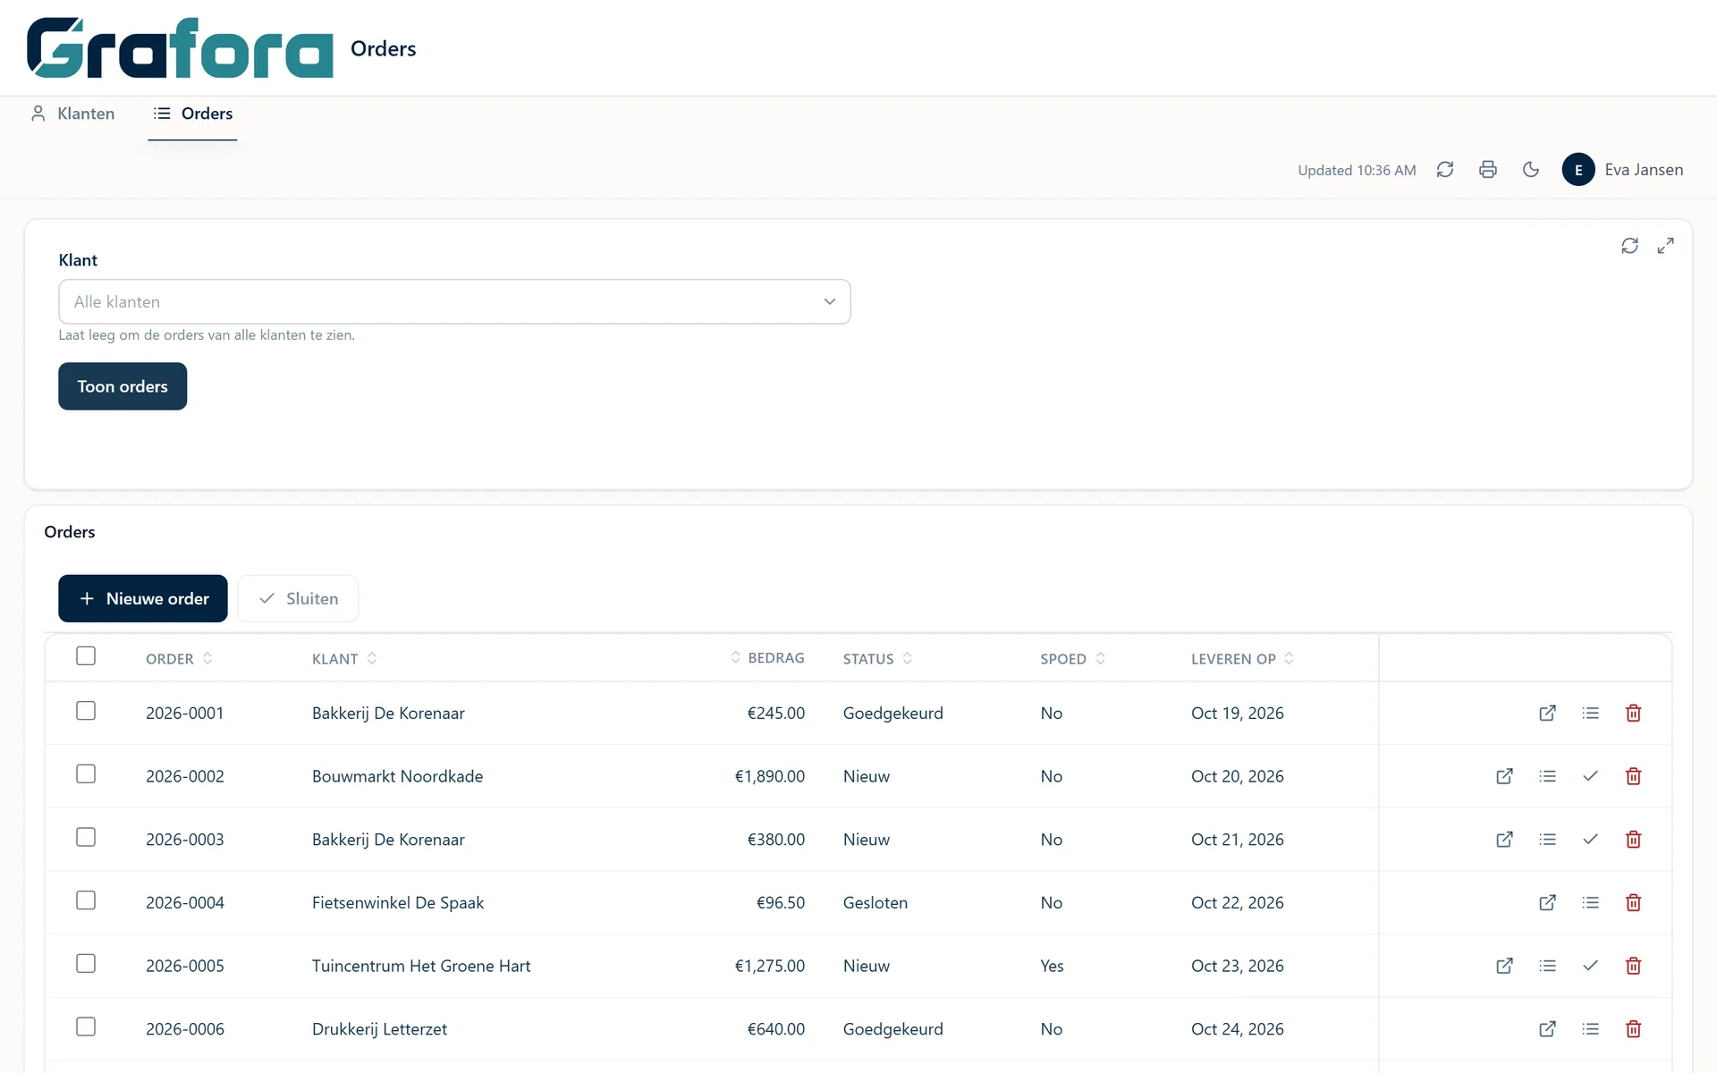Select checkbox for order 2026-0001

(x=86, y=711)
